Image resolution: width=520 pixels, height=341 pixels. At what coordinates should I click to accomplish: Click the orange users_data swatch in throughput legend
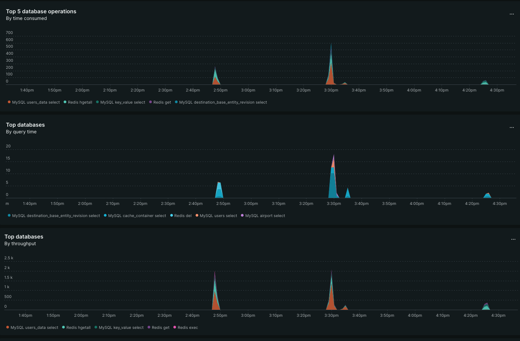[x=7, y=327]
